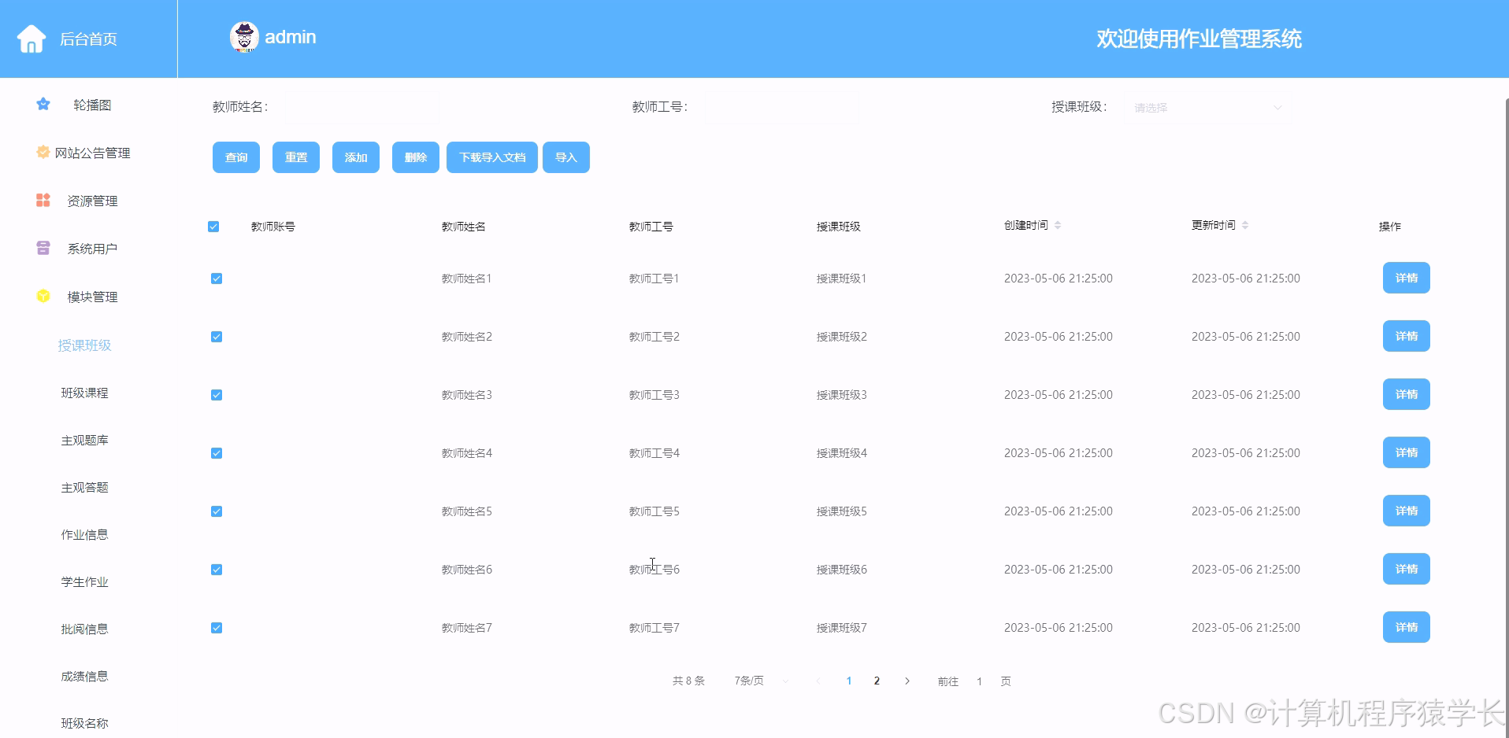
Task: Sort by 创建时间 using sort arrows
Action: (1058, 226)
